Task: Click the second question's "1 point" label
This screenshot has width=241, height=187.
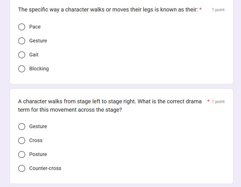Action: click(218, 102)
